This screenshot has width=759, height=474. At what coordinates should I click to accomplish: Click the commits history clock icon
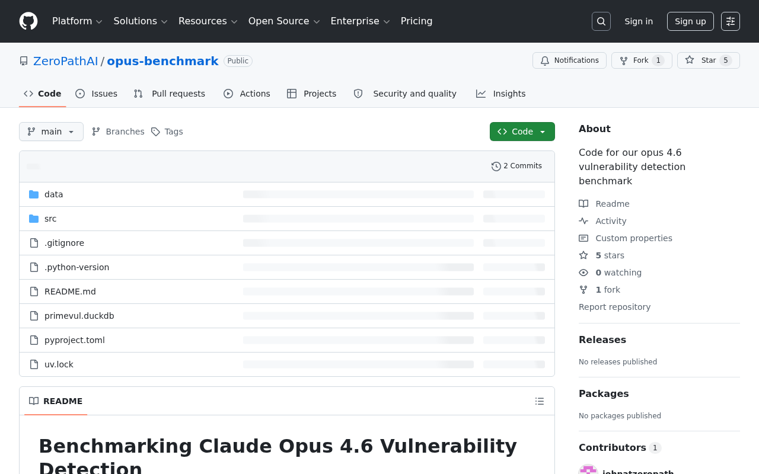point(496,166)
